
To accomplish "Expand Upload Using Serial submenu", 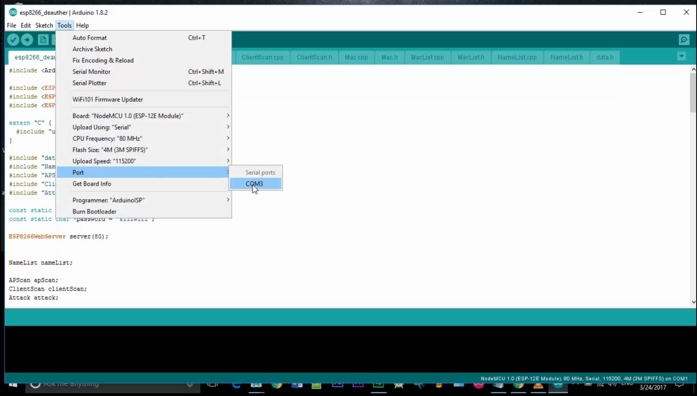I will point(144,127).
